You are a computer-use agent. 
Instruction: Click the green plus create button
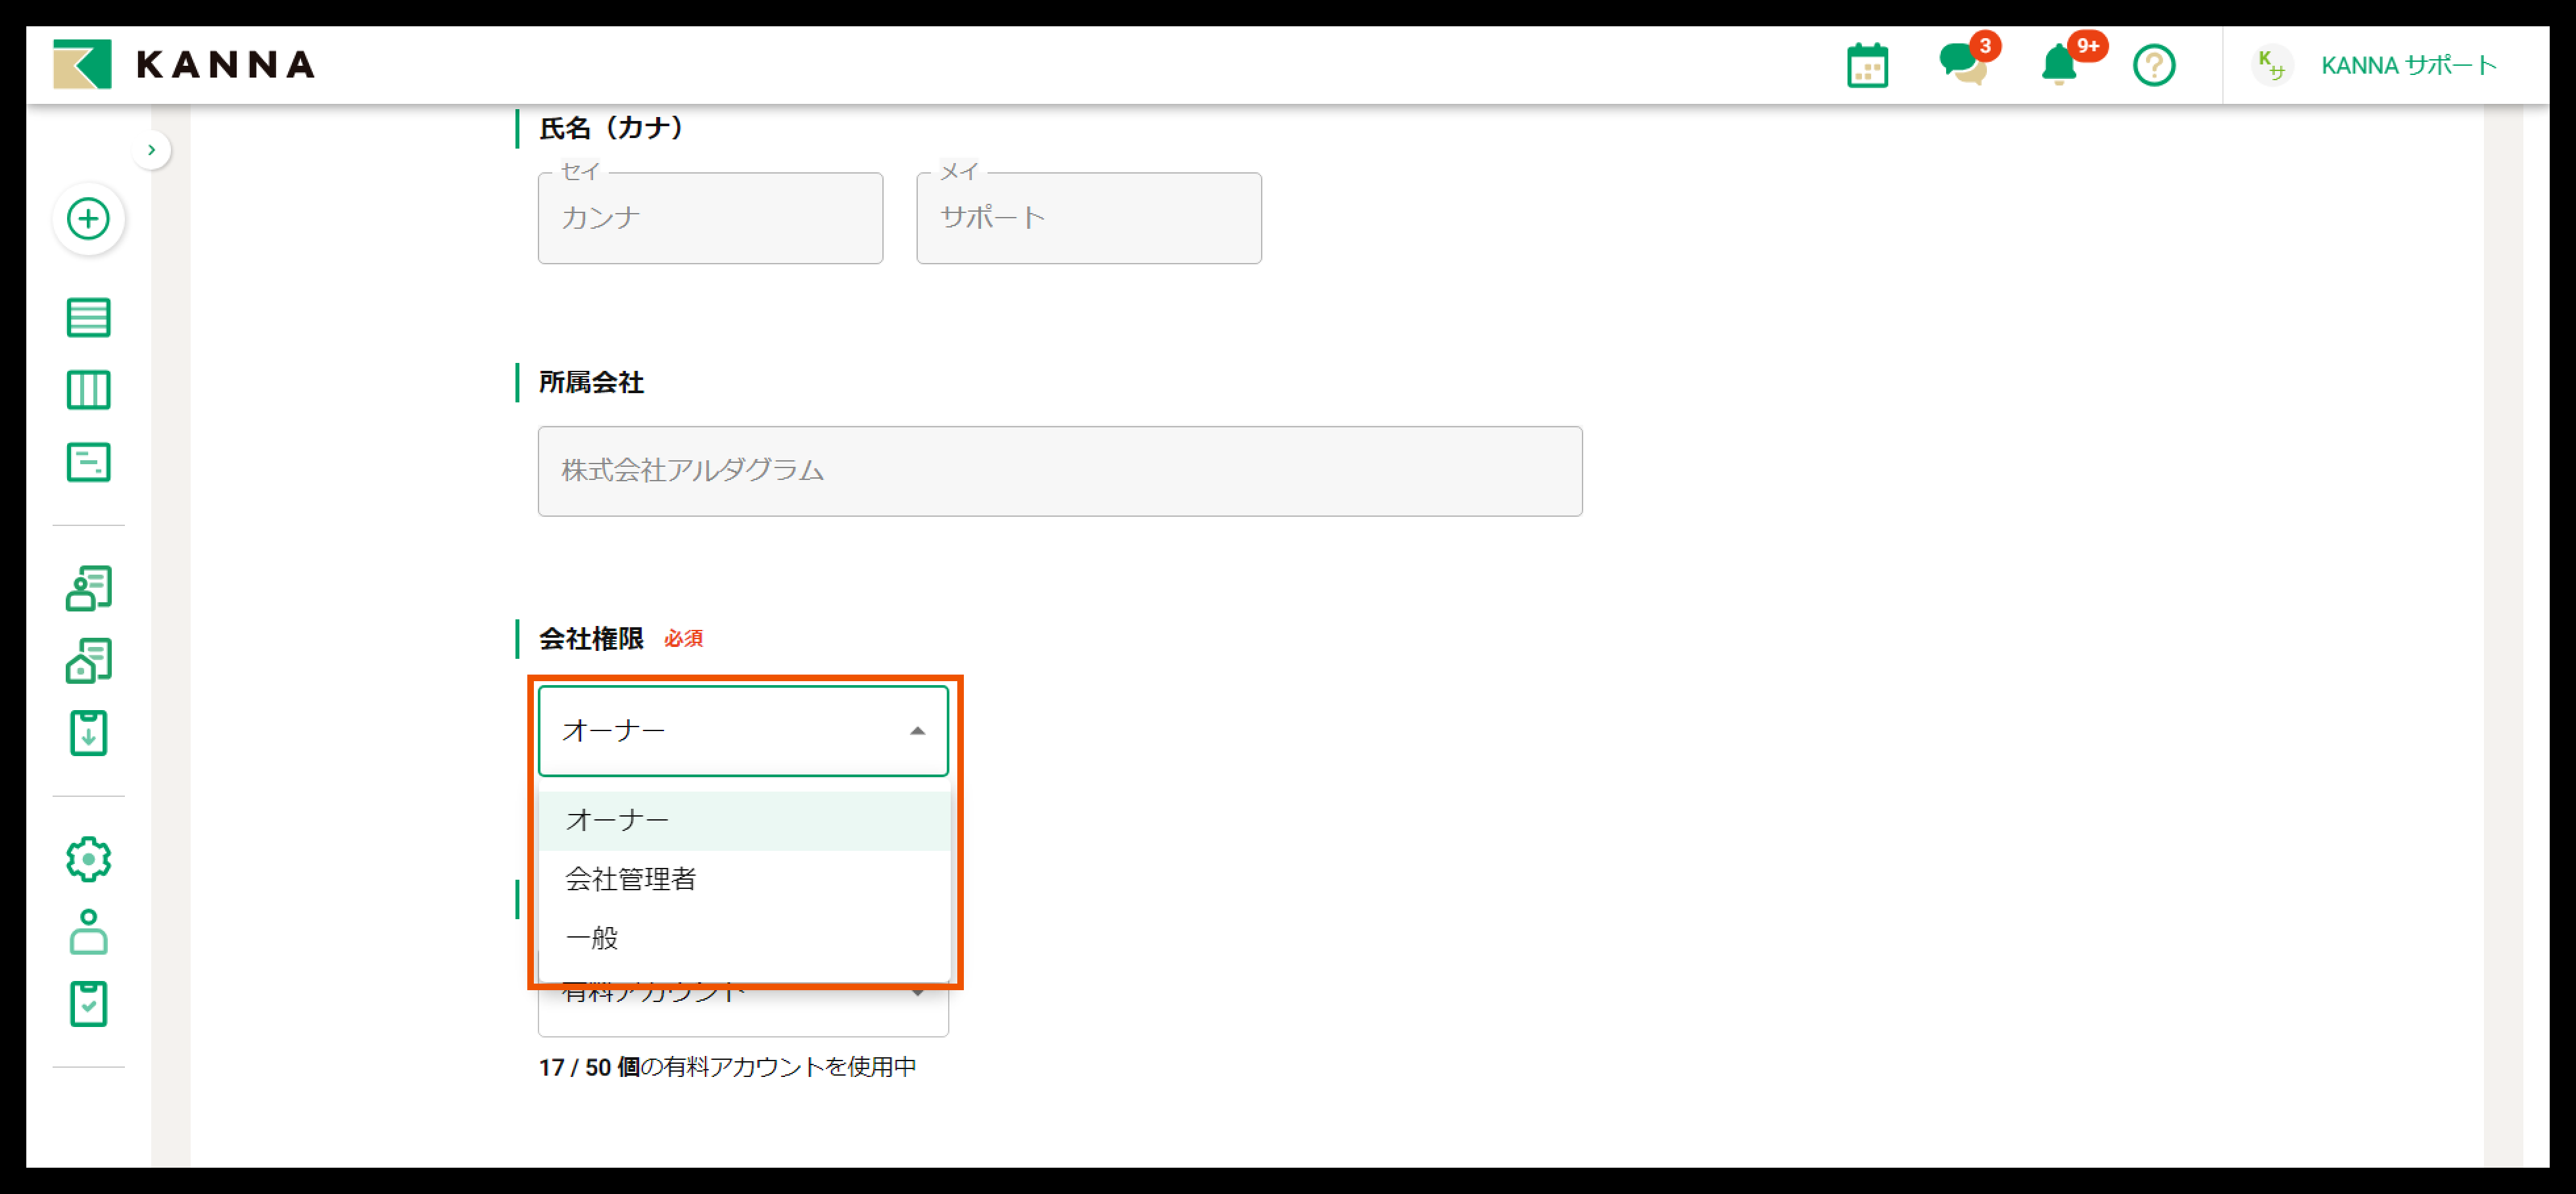click(88, 218)
